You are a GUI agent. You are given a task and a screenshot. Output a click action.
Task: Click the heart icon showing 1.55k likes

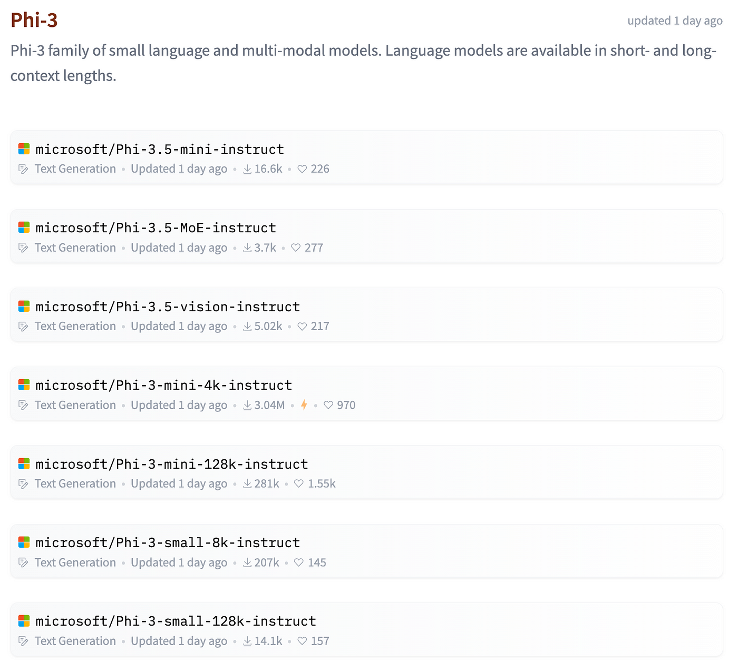pyautogui.click(x=299, y=483)
